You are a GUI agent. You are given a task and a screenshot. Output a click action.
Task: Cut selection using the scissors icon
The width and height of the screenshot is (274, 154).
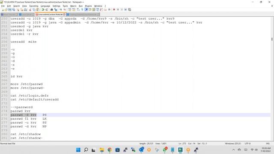(30, 9)
